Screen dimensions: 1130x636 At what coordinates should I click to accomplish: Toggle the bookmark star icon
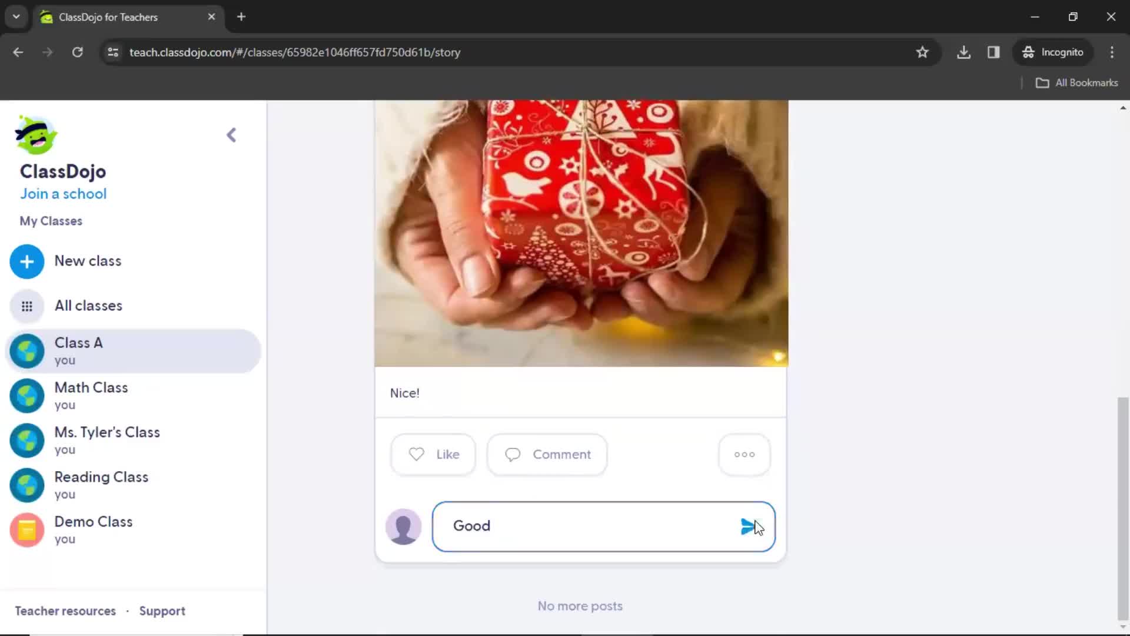[x=922, y=52]
